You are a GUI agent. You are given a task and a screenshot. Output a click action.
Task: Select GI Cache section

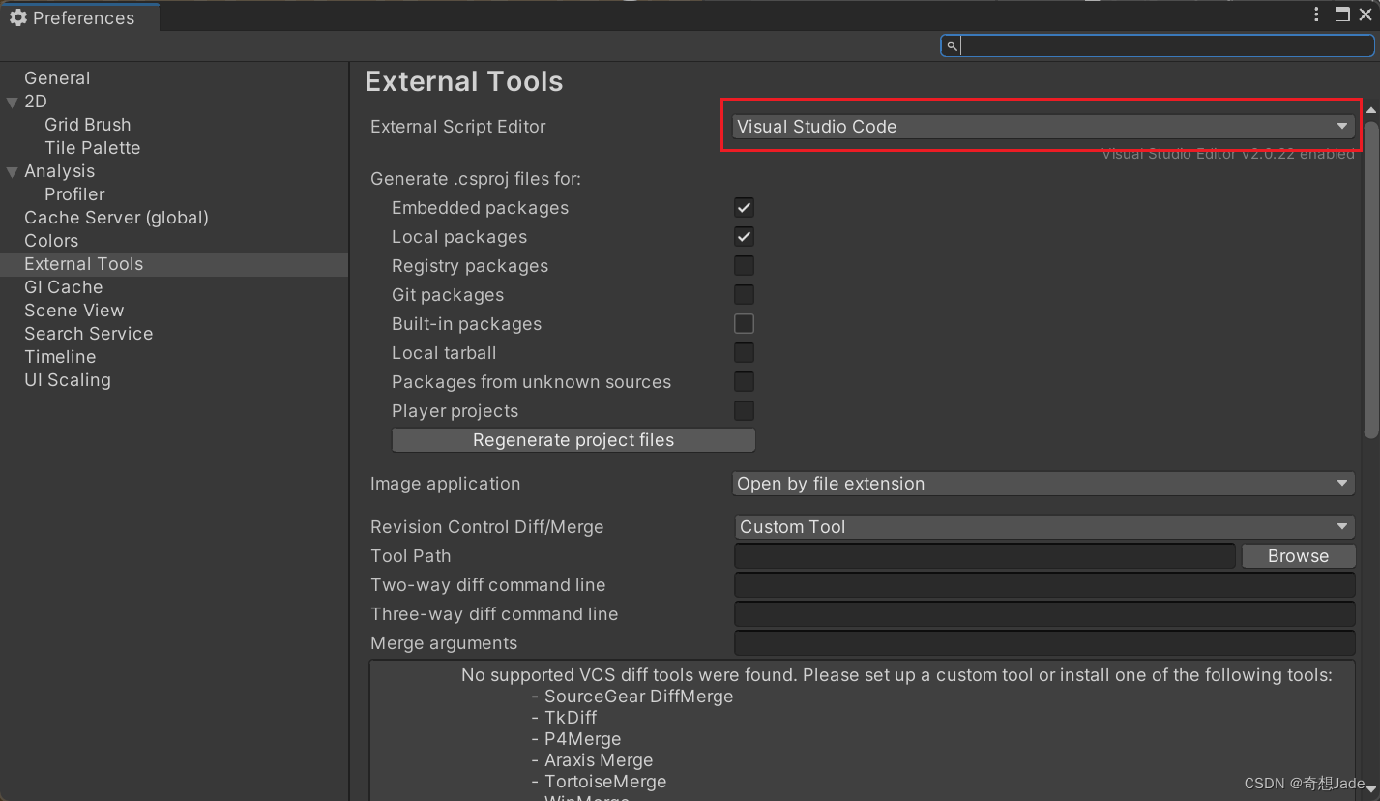click(x=63, y=287)
